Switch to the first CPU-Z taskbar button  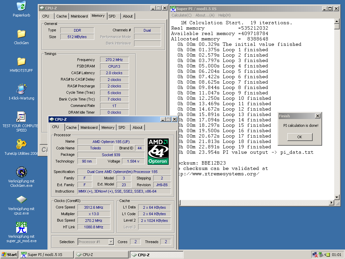coord(101,255)
